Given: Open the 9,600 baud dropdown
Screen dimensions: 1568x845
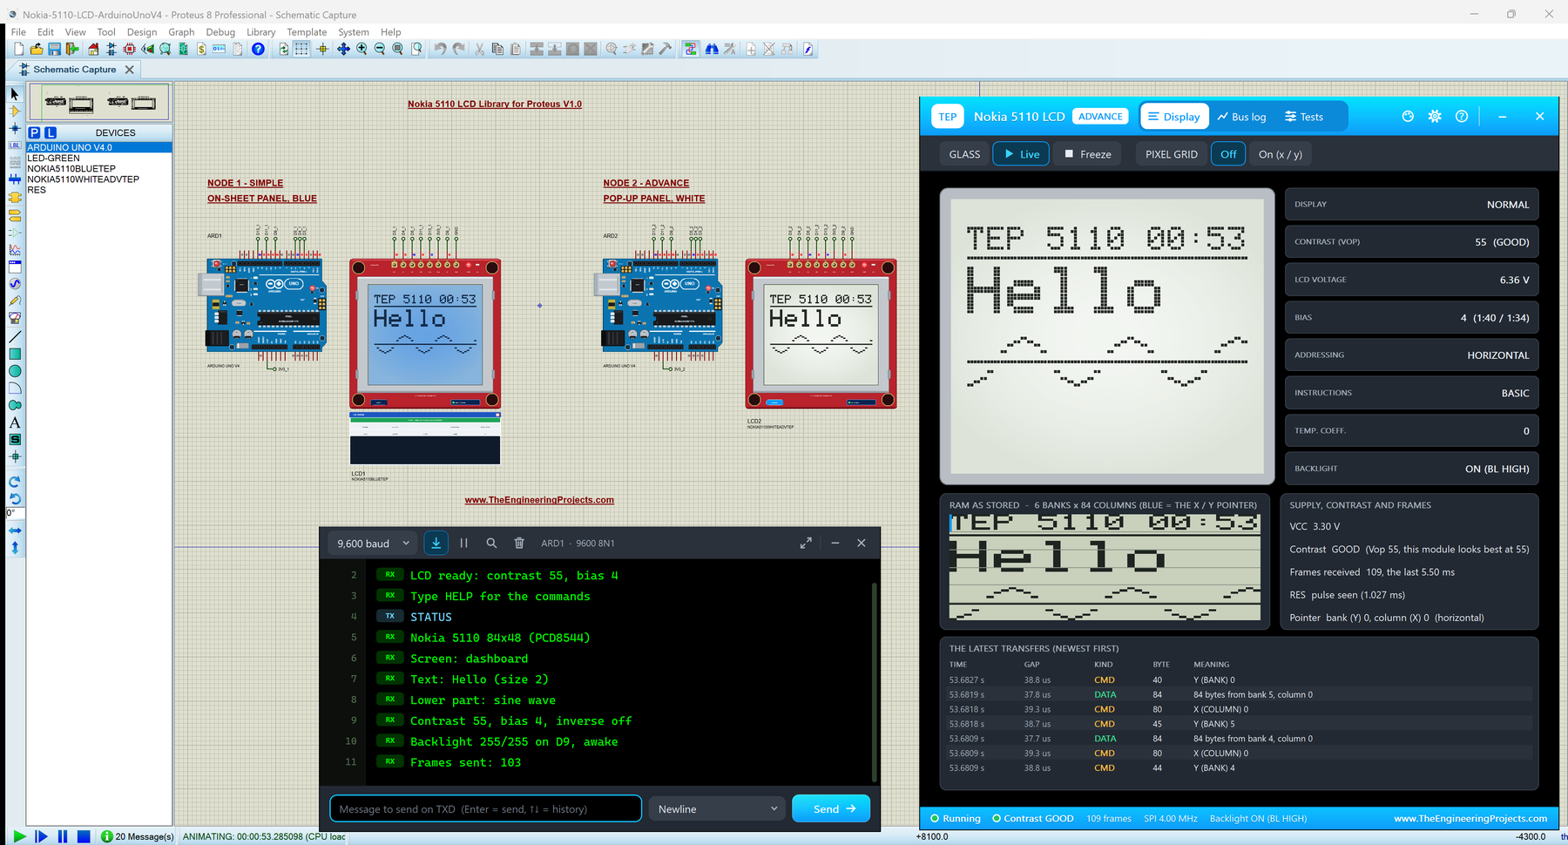Looking at the screenshot, I should click(x=373, y=544).
